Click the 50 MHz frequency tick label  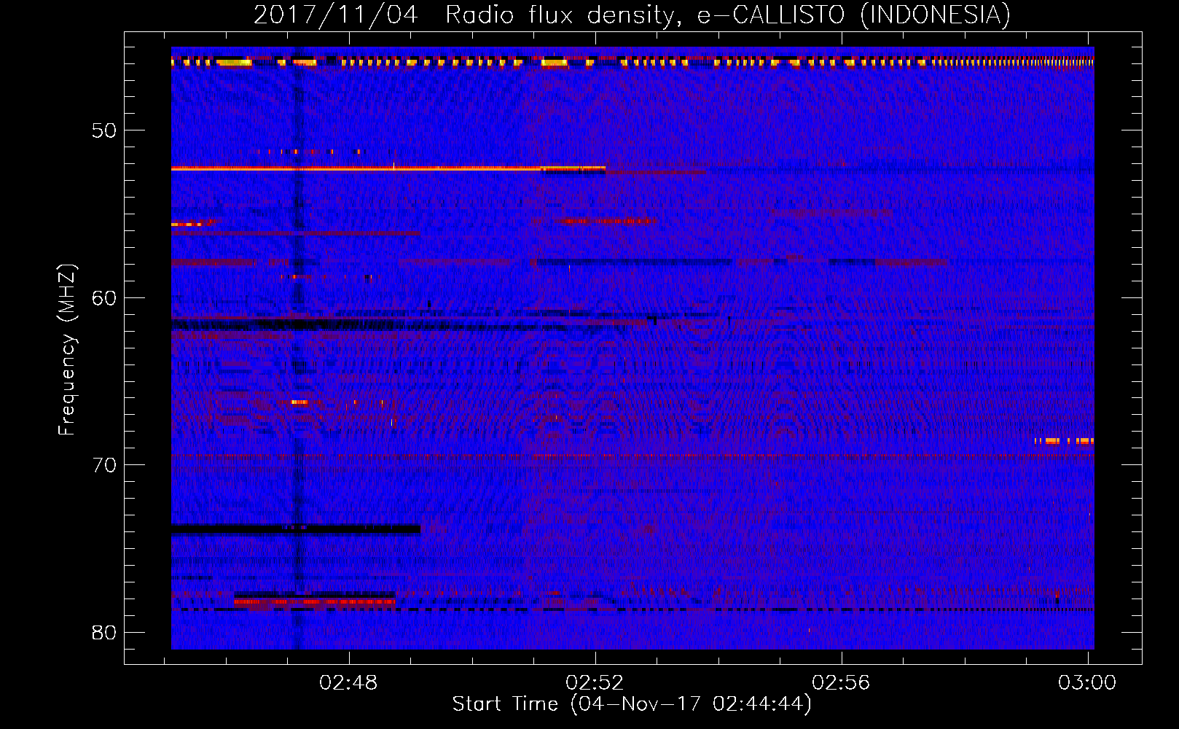point(103,130)
